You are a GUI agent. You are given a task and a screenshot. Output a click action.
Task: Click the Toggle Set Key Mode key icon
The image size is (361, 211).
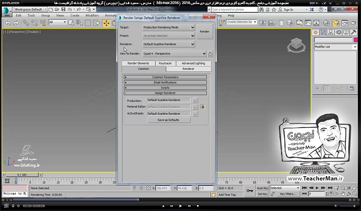[x=250, y=191]
